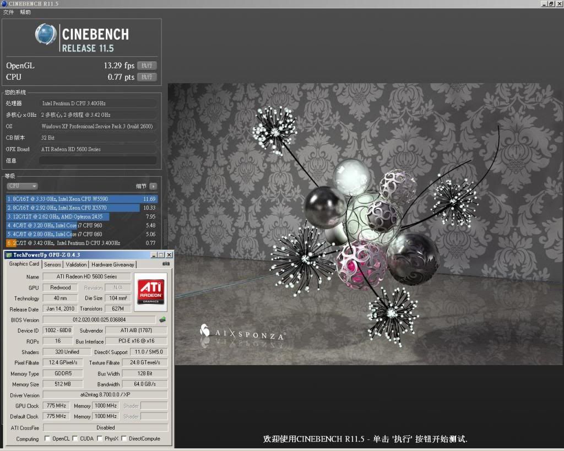Screen dimensions: 564x451
Task: Open the 帮助 menu
Action: click(x=25, y=12)
